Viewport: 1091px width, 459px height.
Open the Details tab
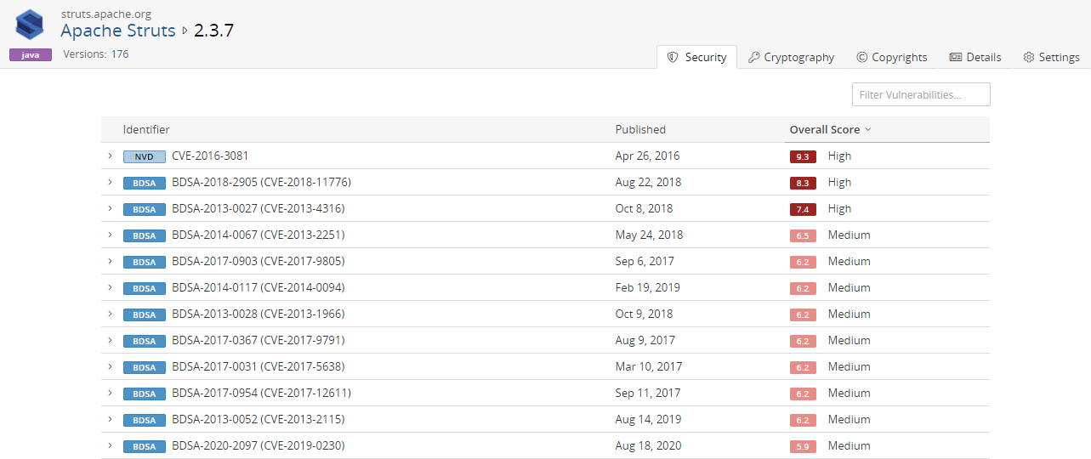[x=975, y=57]
